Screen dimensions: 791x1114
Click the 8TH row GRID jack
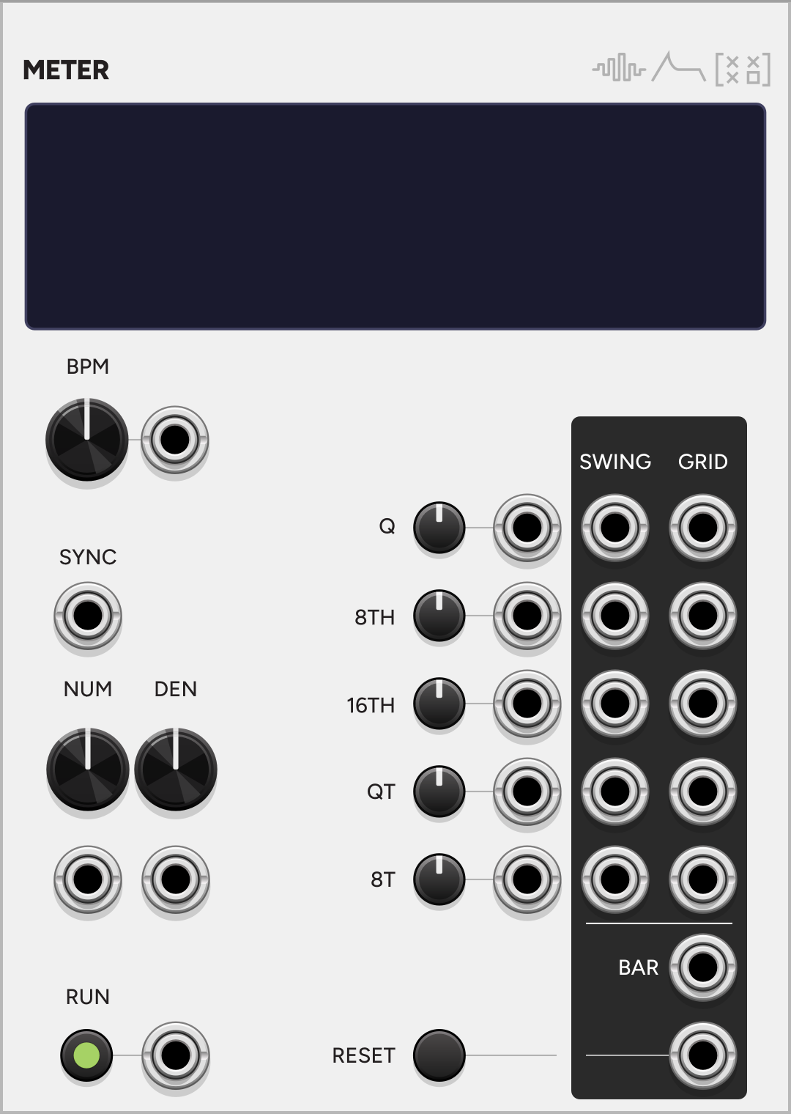pyautogui.click(x=703, y=616)
